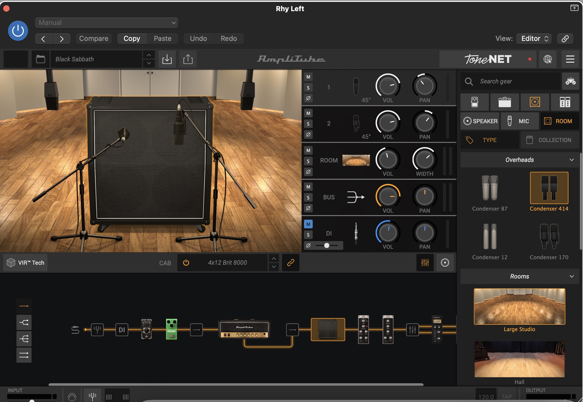Select the tuner block in signal chain
Screen dimensions: 583x402
pyautogui.click(x=97, y=330)
